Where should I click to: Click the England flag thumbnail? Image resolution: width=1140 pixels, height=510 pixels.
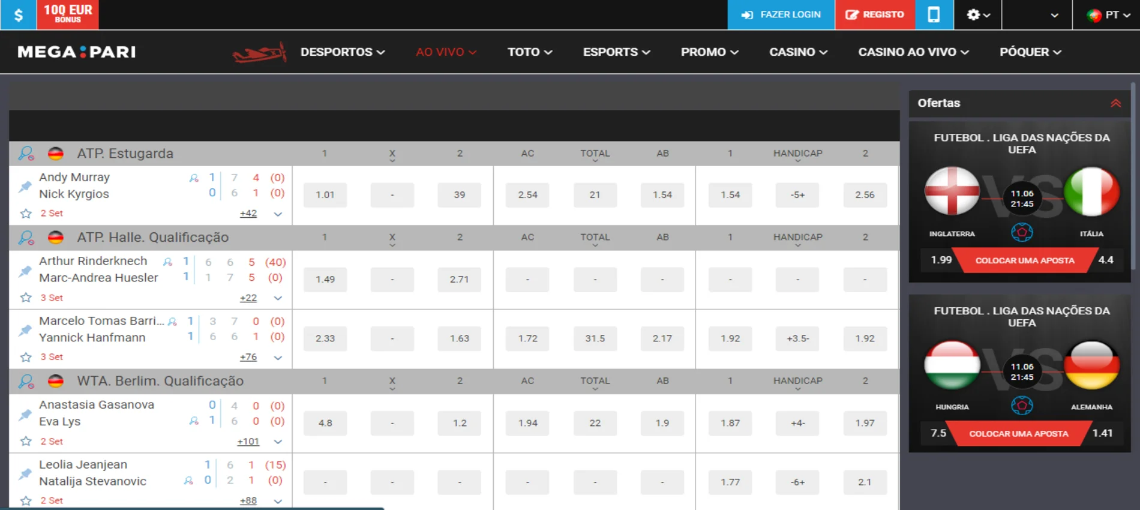[952, 191]
